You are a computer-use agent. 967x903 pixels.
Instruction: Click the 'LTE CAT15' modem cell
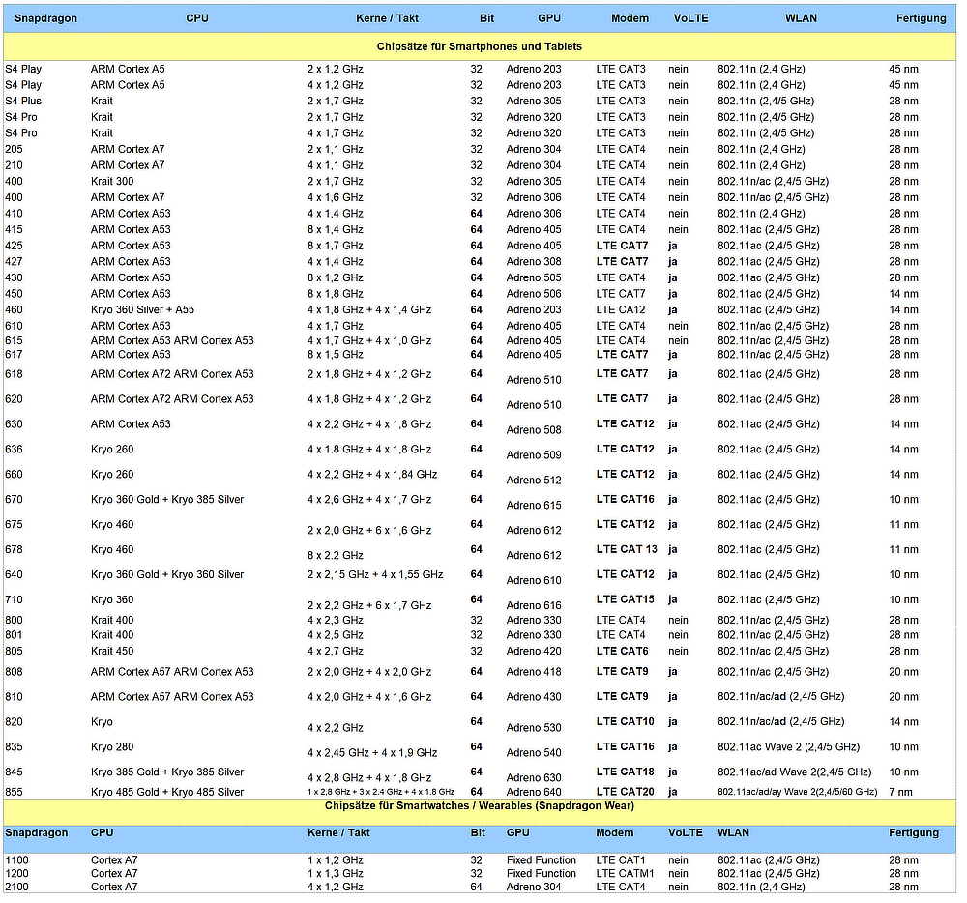626,599
